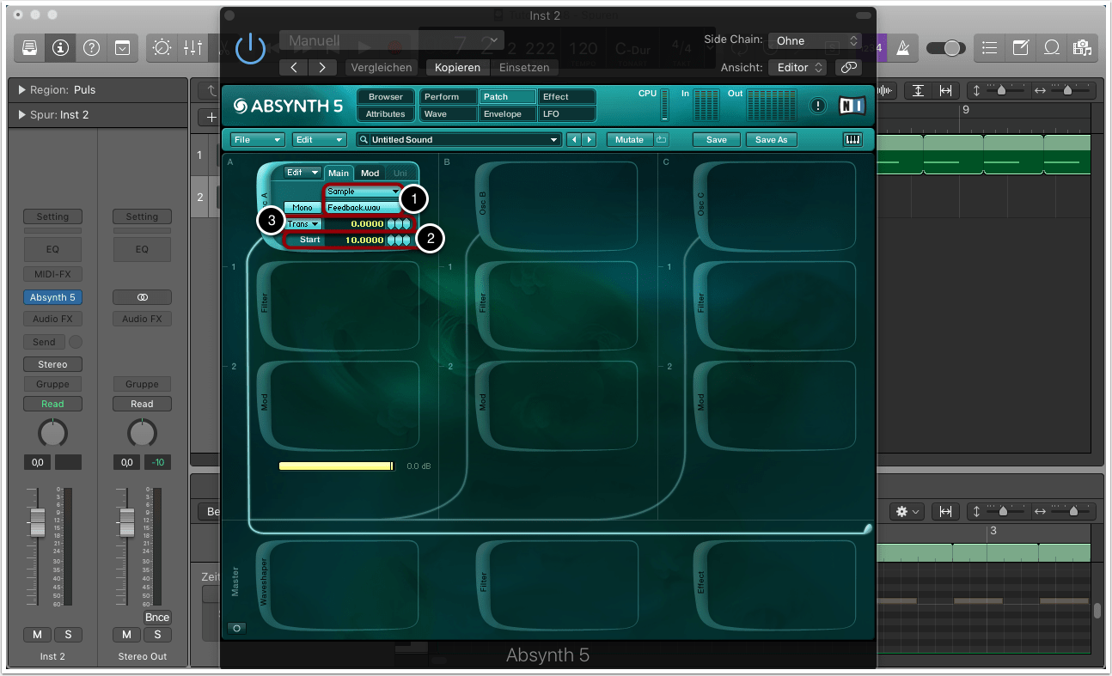Open Edit dropdown in Absynth navigation bar
This screenshot has width=1112, height=676.
pyautogui.click(x=319, y=139)
